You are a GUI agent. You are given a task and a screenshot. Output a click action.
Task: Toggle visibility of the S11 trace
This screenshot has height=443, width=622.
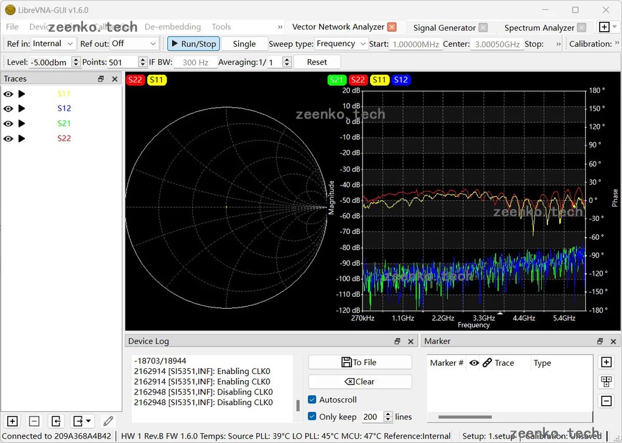tap(7, 94)
